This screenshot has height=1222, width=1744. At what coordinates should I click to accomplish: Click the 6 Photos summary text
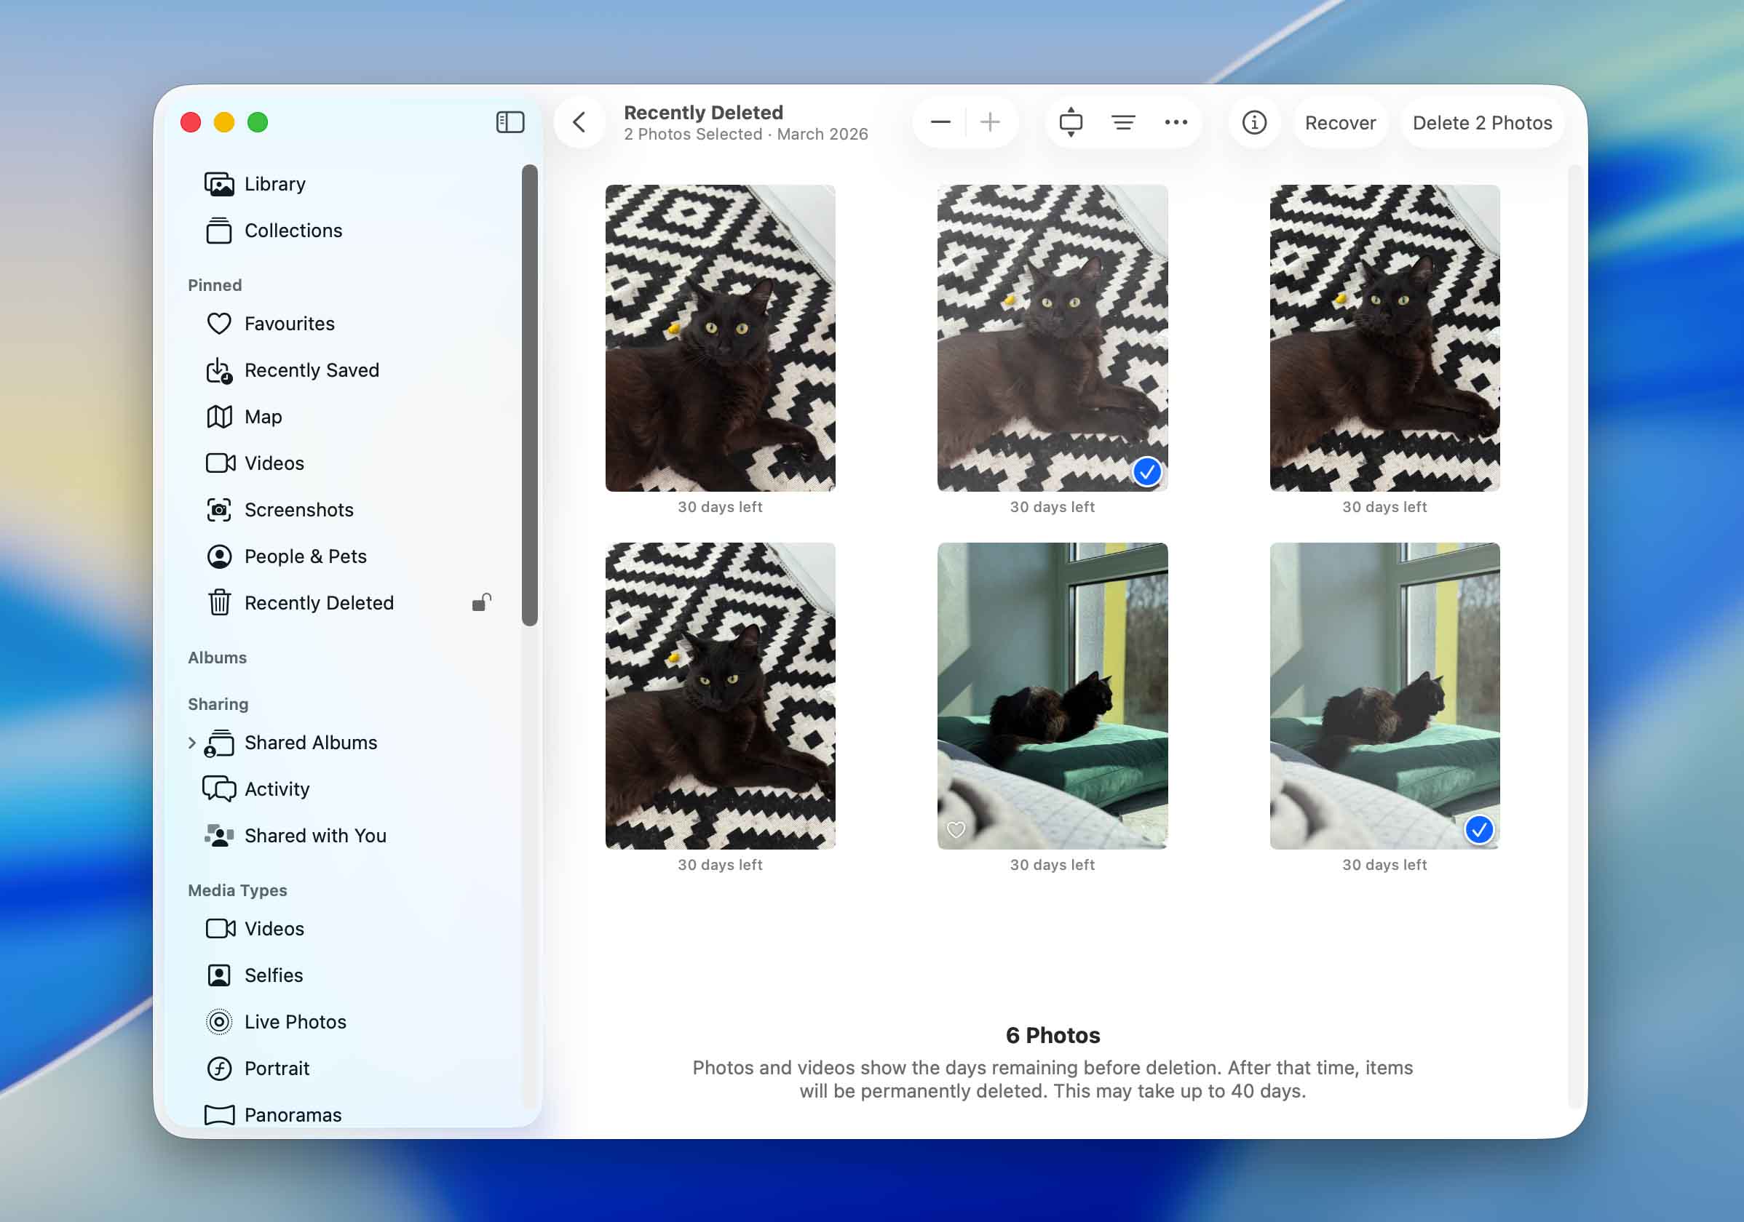1053,1035
